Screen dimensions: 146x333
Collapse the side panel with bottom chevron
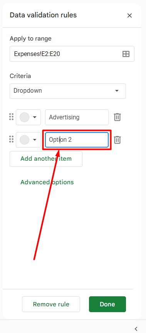136,328
